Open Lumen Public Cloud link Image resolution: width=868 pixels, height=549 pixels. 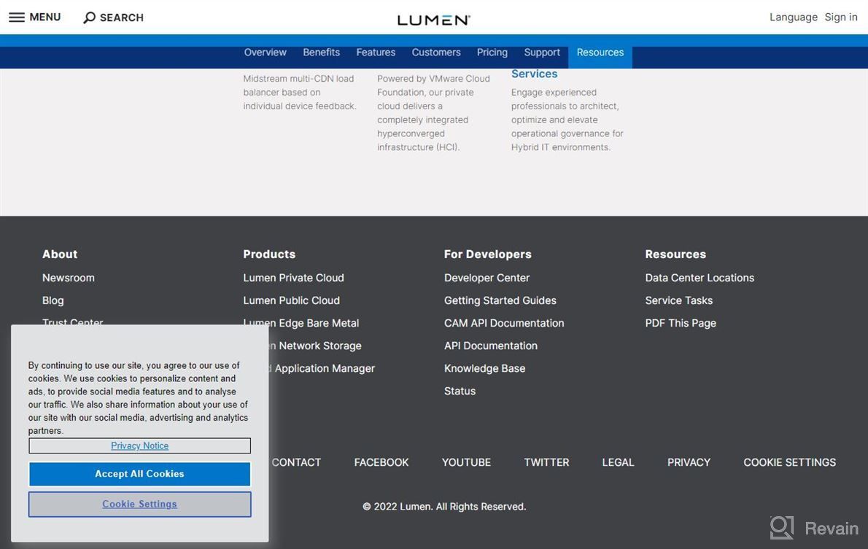pyautogui.click(x=291, y=300)
